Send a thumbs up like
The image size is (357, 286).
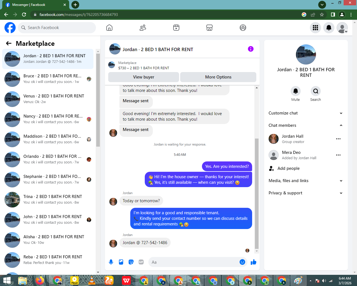pos(254,262)
